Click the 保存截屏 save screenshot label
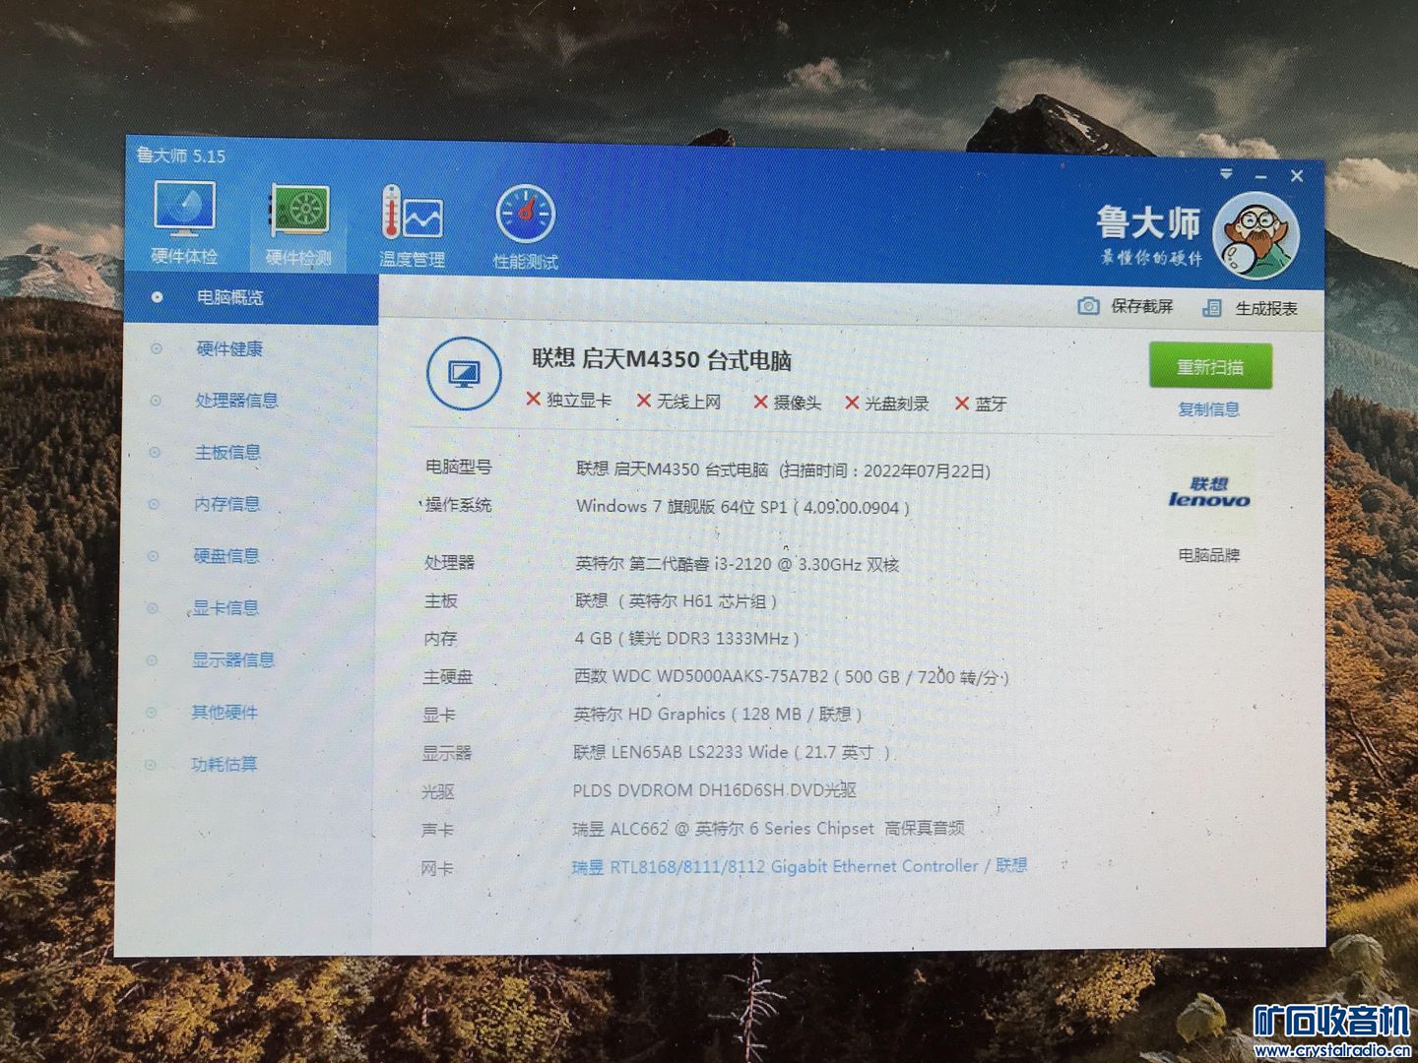Screen dimensions: 1418x1063 [1142, 306]
